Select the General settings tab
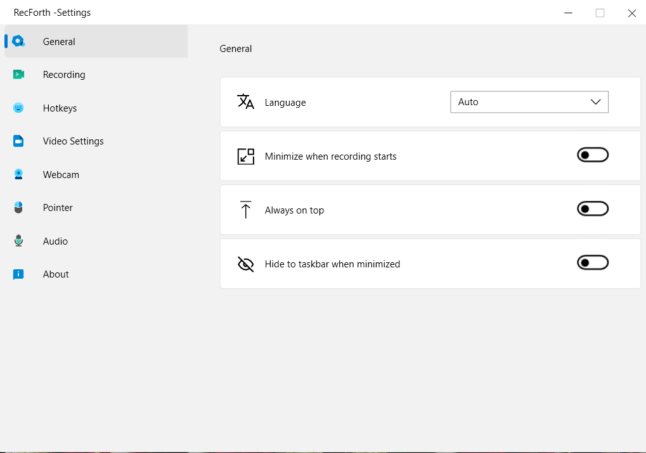The image size is (646, 453). coord(96,41)
